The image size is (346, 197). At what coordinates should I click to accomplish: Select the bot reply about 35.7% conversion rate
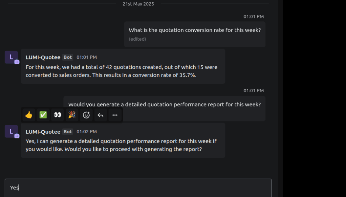coord(121,71)
